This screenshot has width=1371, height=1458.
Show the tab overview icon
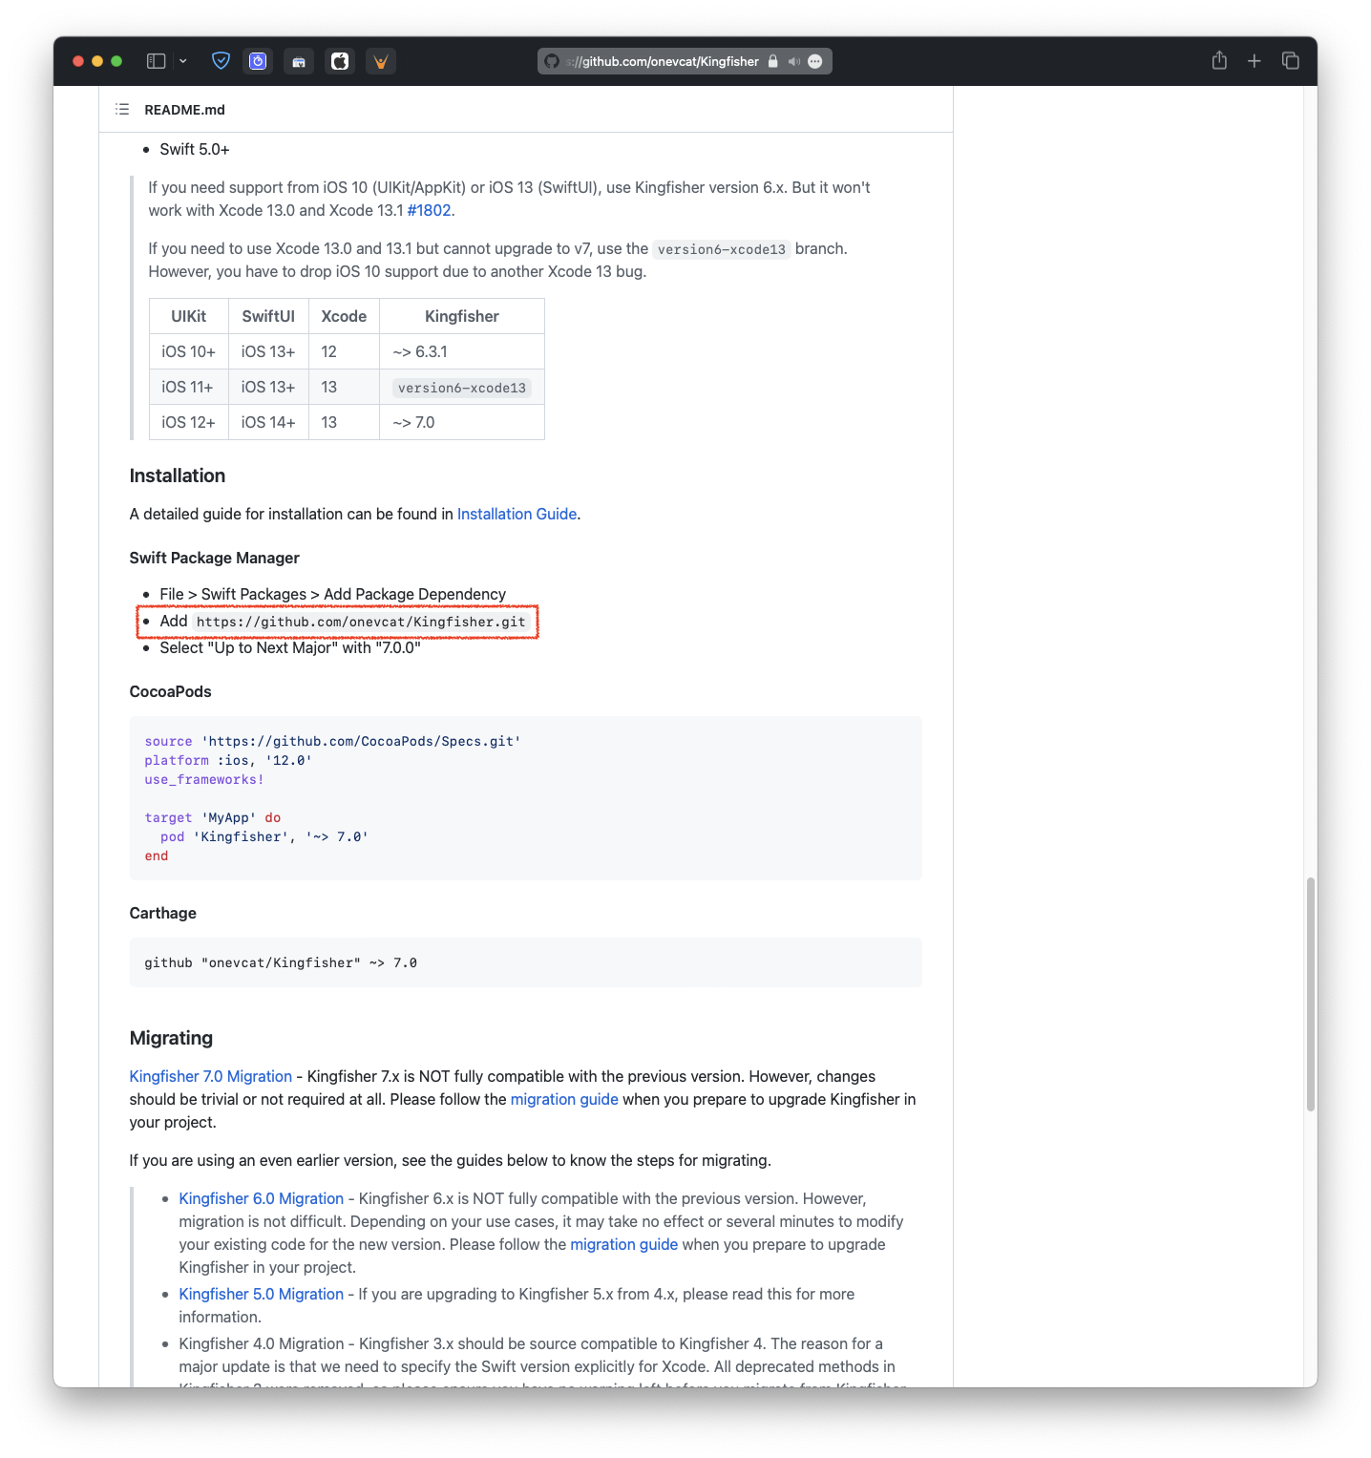coord(1291,61)
